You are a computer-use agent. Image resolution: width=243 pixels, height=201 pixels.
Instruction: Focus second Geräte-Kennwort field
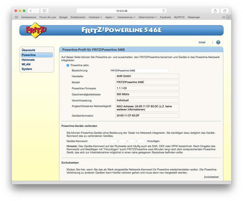[123, 141]
